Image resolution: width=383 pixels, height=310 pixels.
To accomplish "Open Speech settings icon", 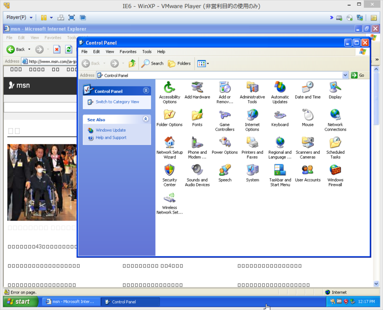I will [x=225, y=173].
